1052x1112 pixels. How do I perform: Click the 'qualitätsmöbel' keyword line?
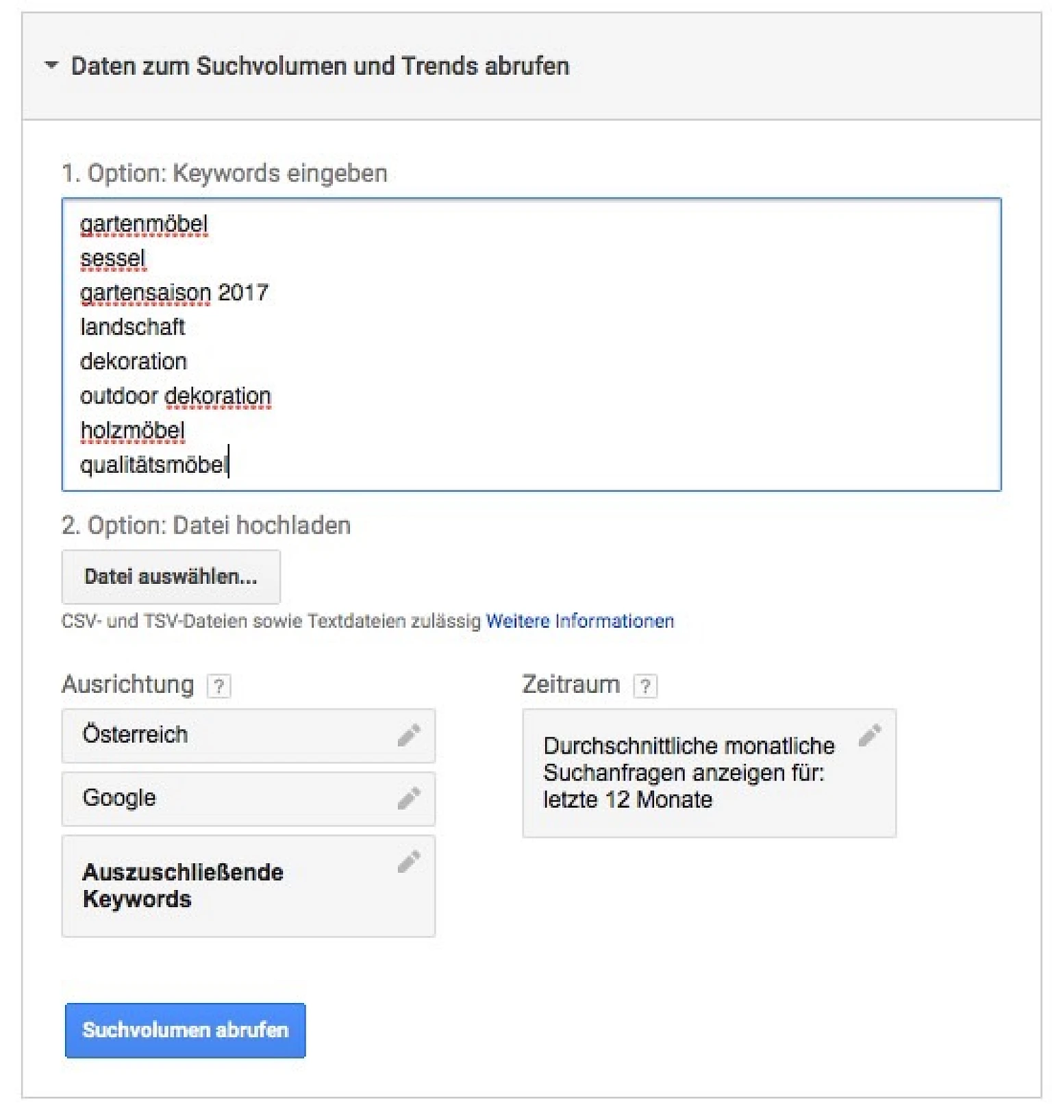pyautogui.click(x=153, y=465)
